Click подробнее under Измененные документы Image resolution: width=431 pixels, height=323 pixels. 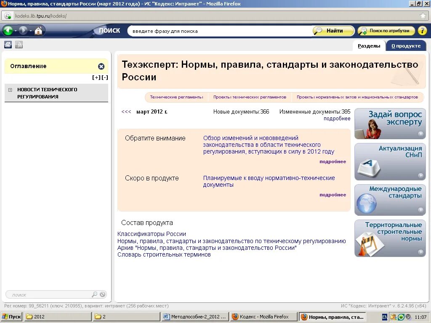click(337, 118)
